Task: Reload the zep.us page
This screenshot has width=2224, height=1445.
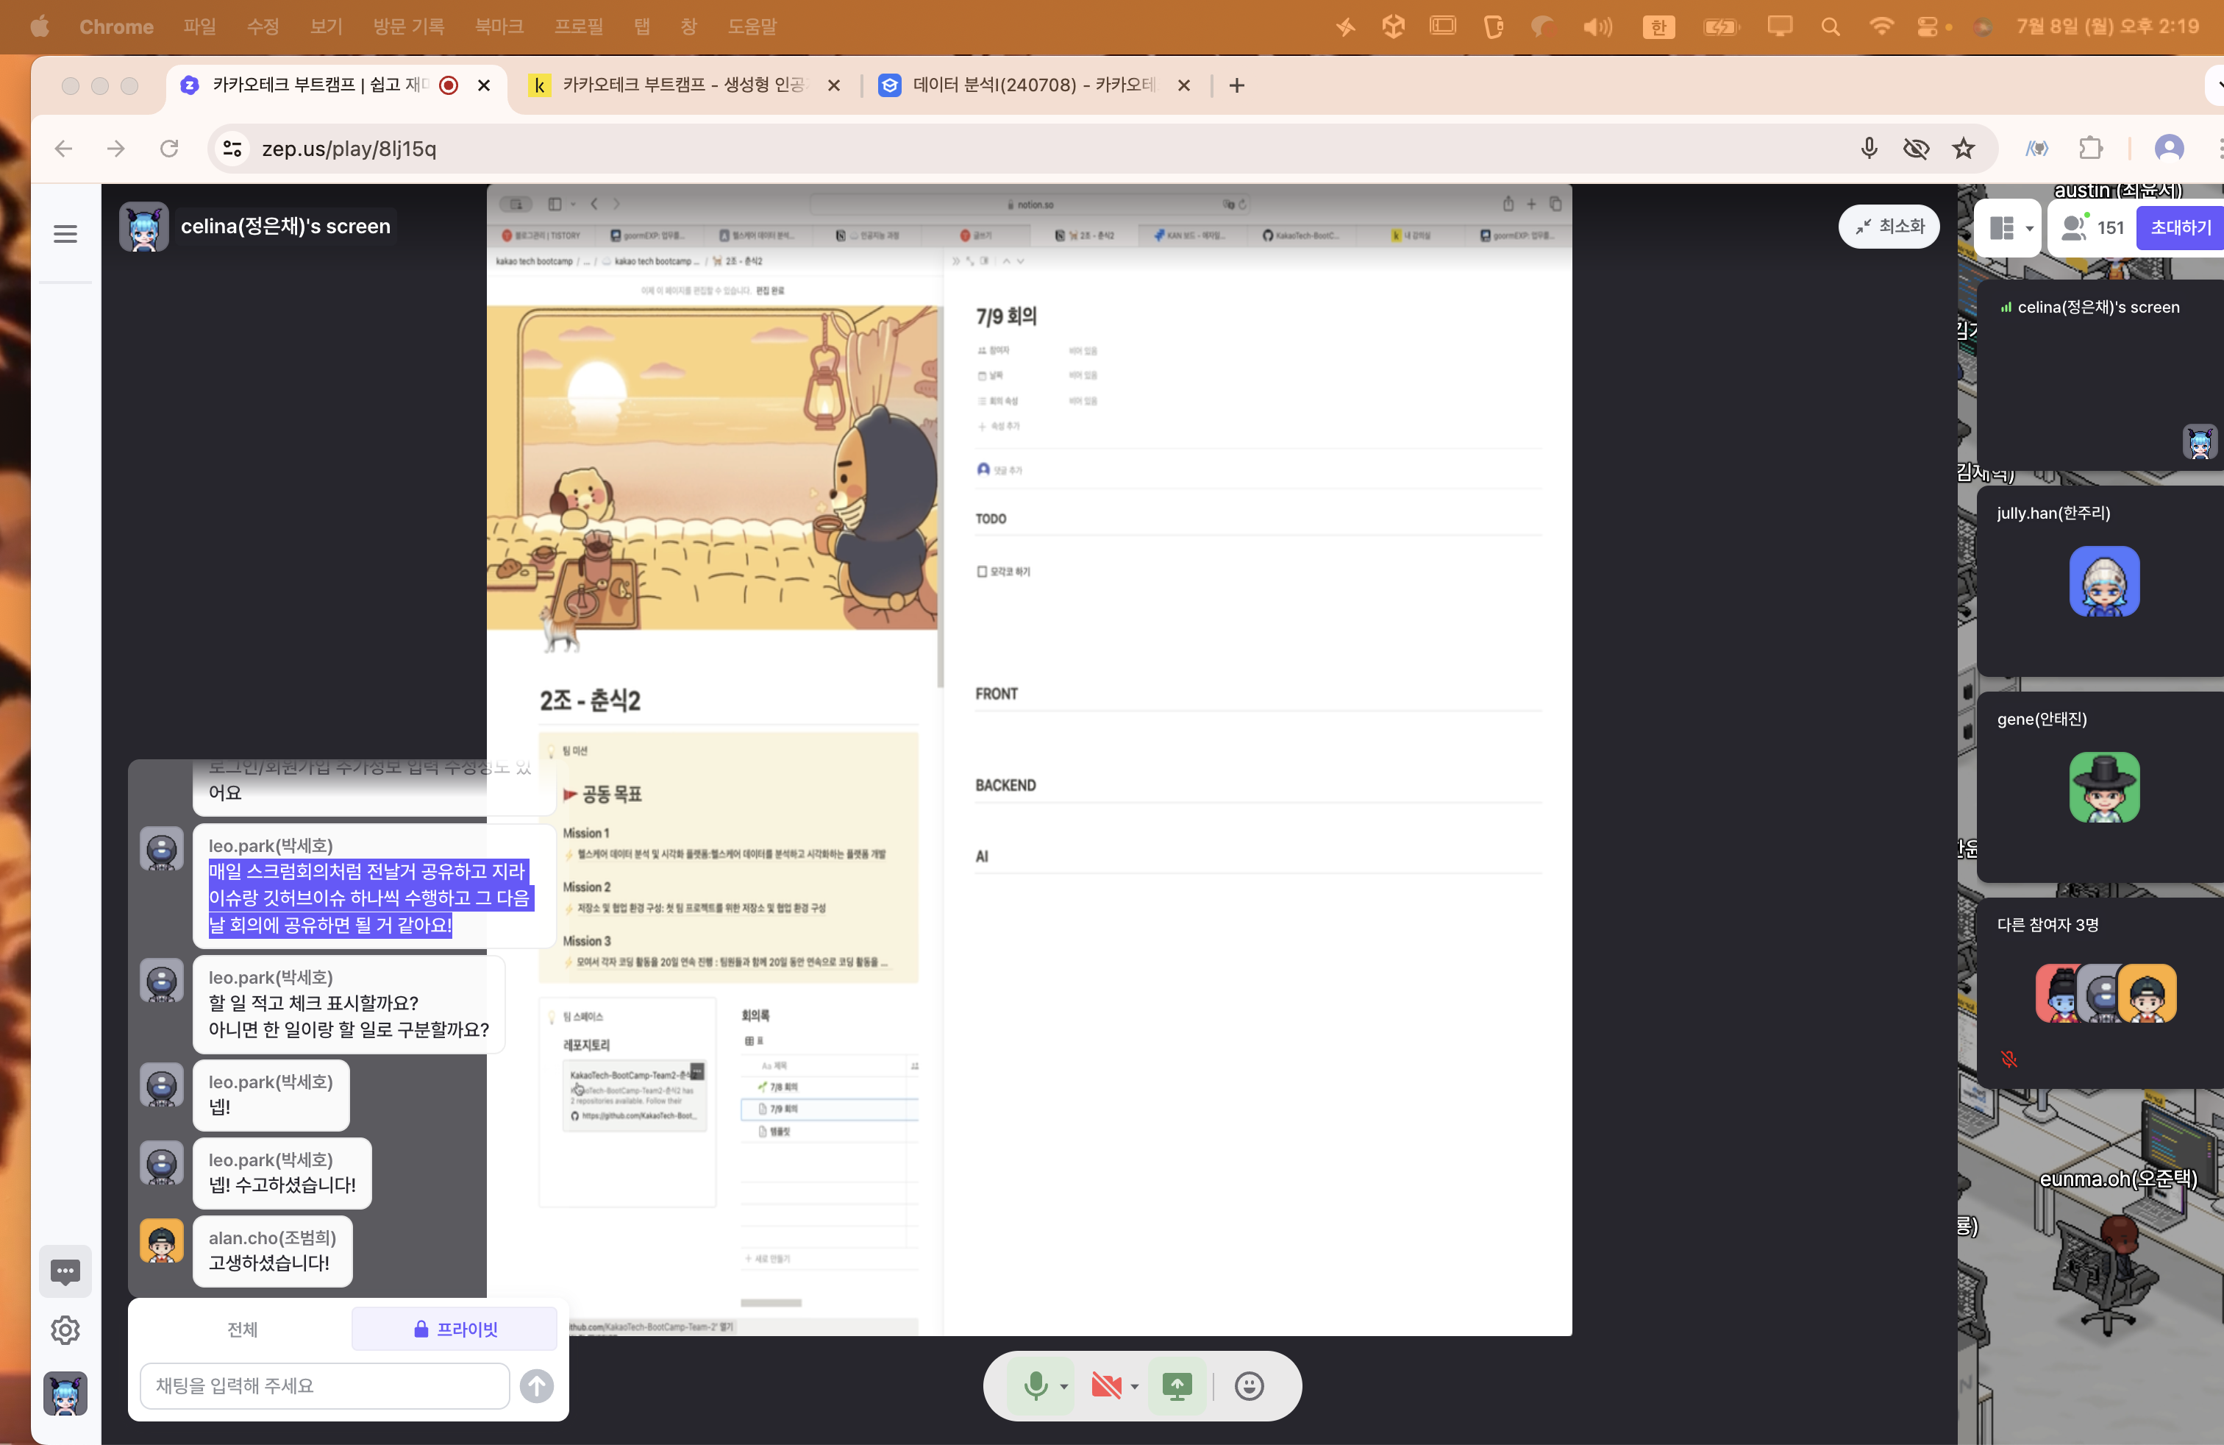Action: tap(169, 149)
